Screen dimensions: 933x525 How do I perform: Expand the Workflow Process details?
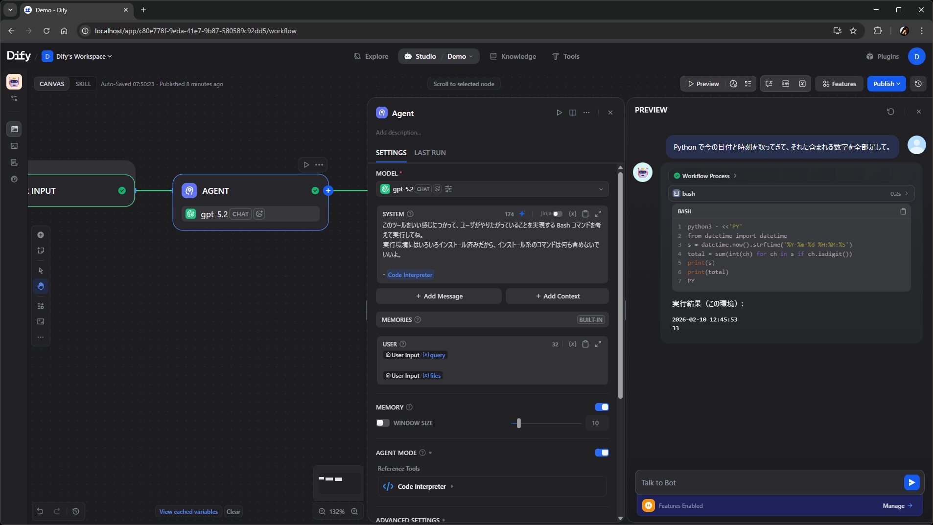(x=705, y=176)
